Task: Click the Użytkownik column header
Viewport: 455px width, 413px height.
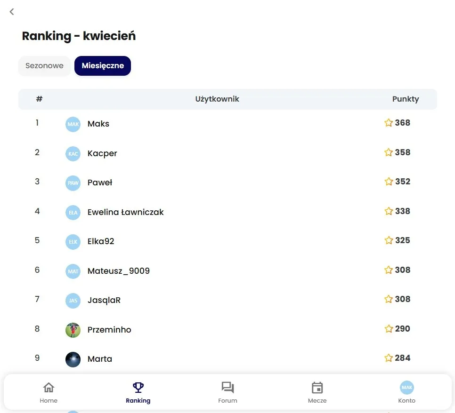Action: (217, 99)
